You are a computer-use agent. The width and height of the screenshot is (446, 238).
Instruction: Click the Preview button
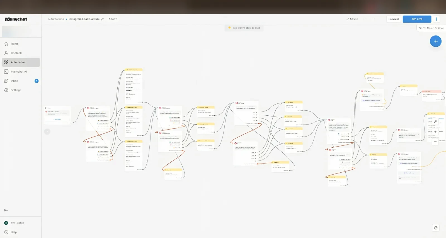click(394, 19)
